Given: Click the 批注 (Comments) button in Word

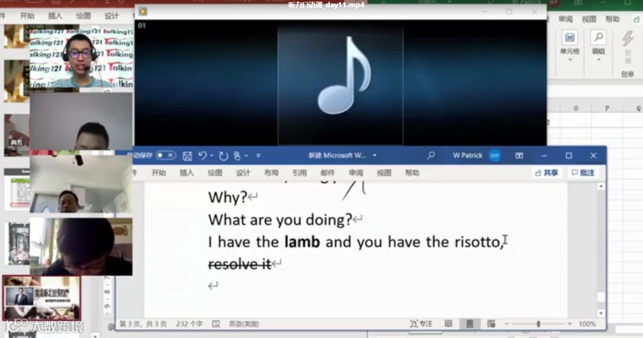Looking at the screenshot, I should (583, 173).
